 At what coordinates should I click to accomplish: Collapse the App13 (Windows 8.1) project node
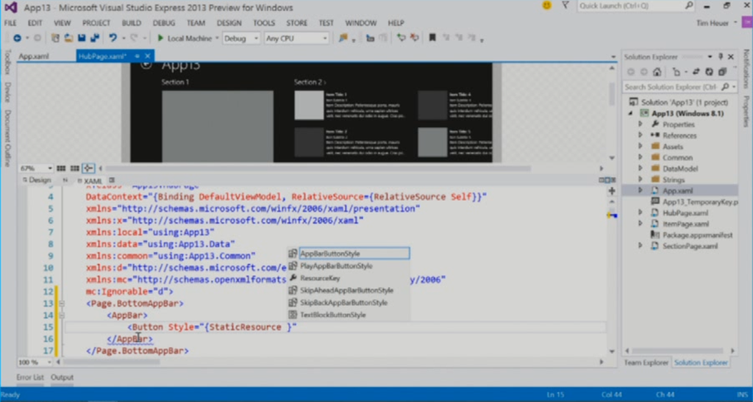tap(630, 114)
